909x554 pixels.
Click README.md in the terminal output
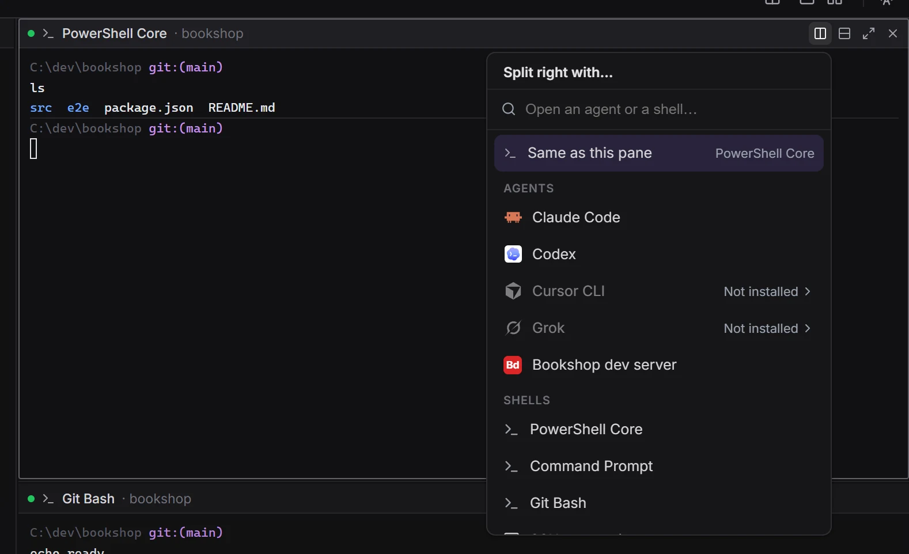coord(241,108)
